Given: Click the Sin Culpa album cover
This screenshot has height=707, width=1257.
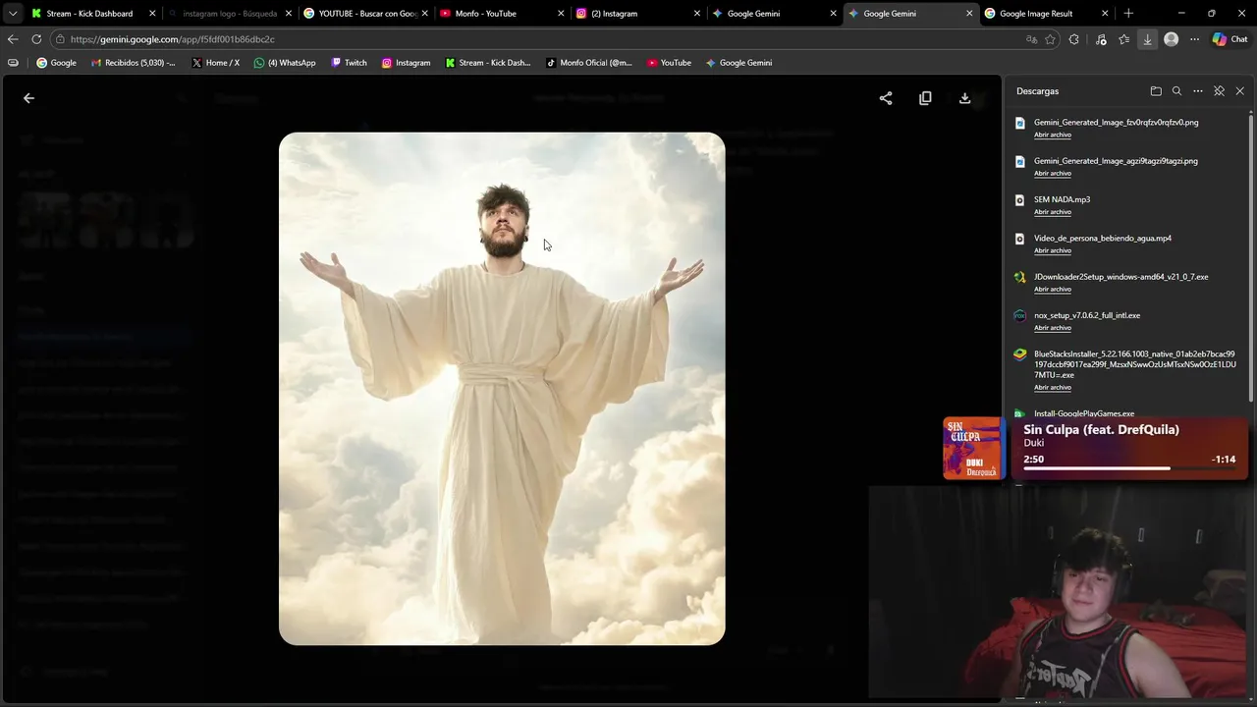Looking at the screenshot, I should [972, 448].
